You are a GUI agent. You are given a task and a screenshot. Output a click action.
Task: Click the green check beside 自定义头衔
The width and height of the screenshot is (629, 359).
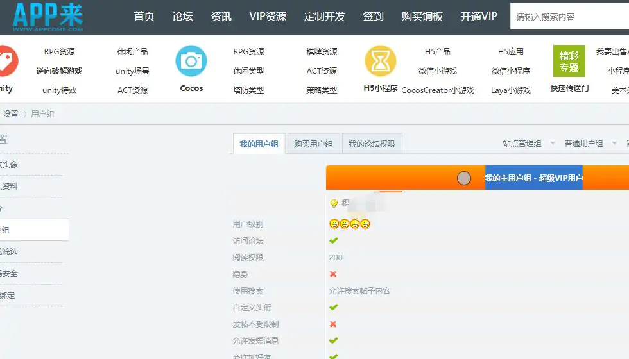pyautogui.click(x=333, y=307)
